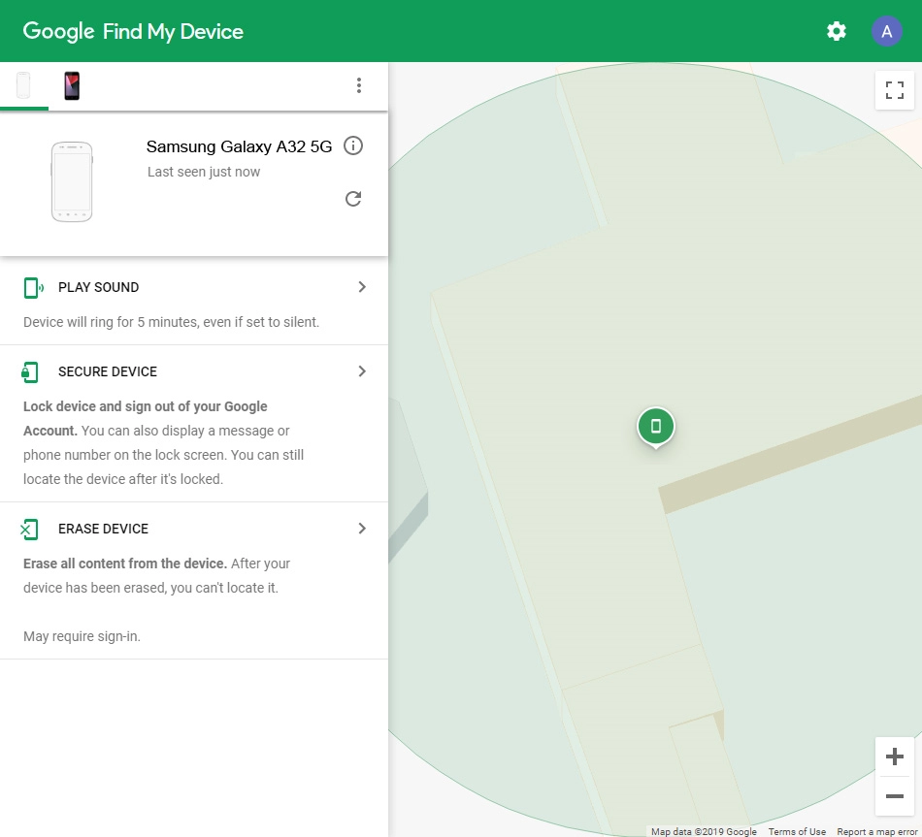Expand the Erase Device chevron

click(x=362, y=529)
